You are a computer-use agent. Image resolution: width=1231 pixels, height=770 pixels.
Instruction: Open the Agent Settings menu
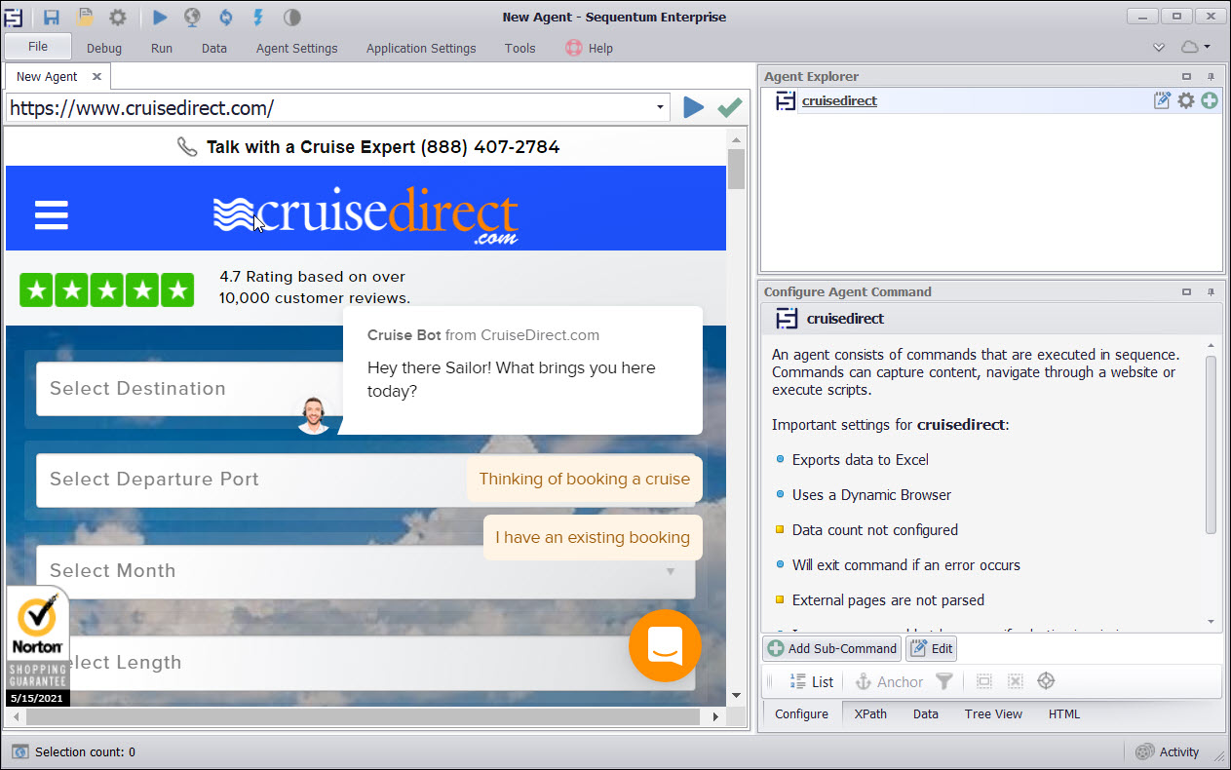point(296,48)
